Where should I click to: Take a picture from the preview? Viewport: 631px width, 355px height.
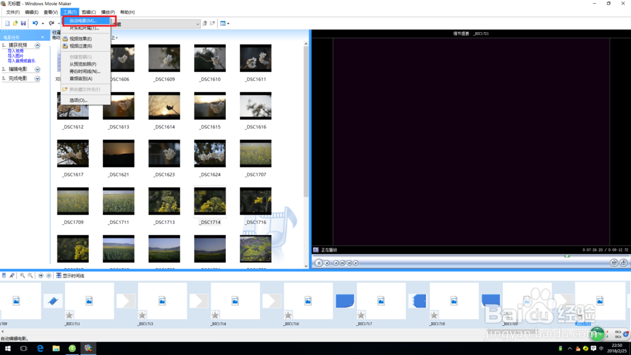(x=623, y=263)
